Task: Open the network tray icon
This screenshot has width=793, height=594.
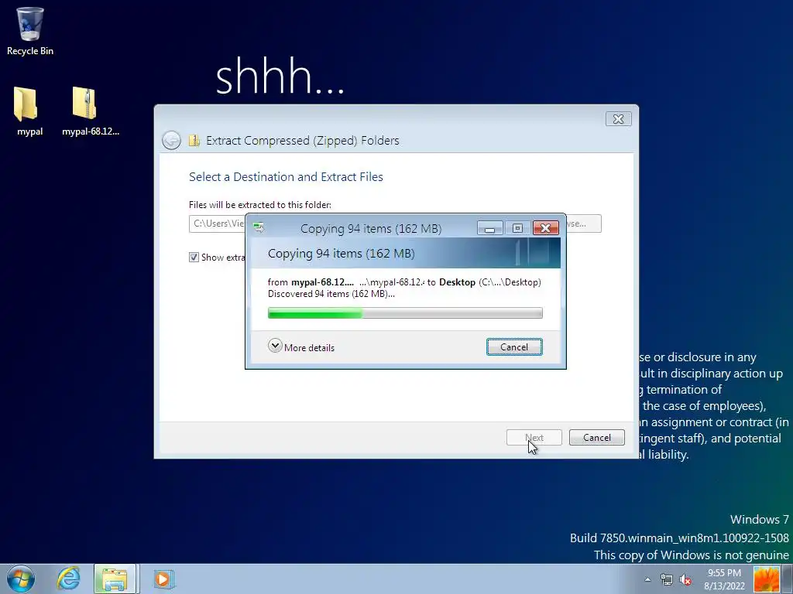Action: [666, 579]
